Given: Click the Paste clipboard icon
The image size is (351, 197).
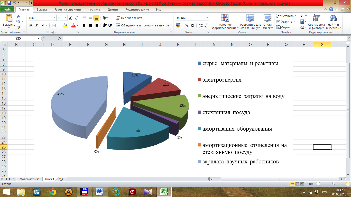Looking at the screenshot, I should [x=9, y=18].
